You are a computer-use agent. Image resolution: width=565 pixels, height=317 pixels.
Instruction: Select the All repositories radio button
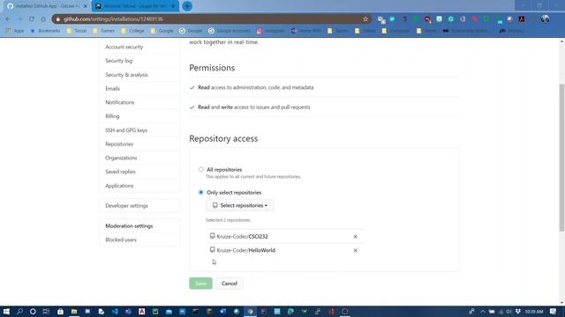(200, 169)
